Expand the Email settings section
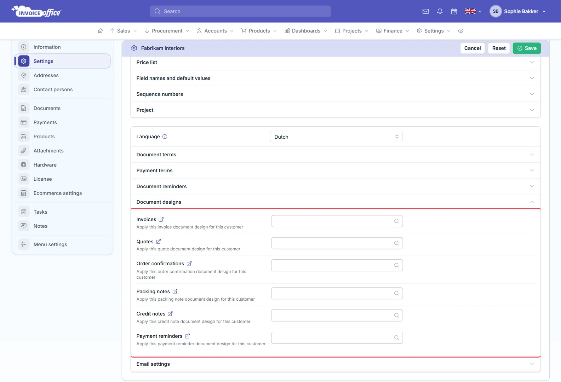This screenshot has width=561, height=382. tap(336, 364)
